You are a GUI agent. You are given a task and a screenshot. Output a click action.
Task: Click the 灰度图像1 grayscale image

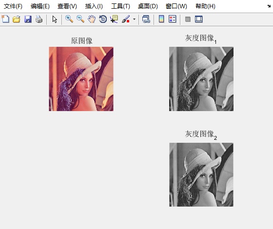[x=201, y=79]
